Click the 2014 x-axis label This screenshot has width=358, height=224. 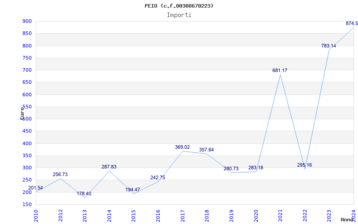(109, 216)
